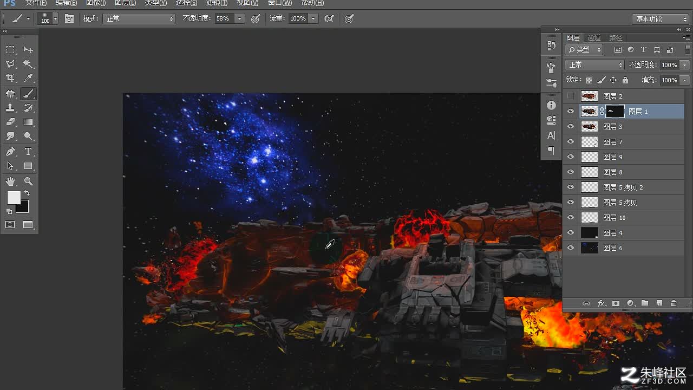Link layers icon at panel bottom
This screenshot has height=390, width=693.
click(x=586, y=303)
